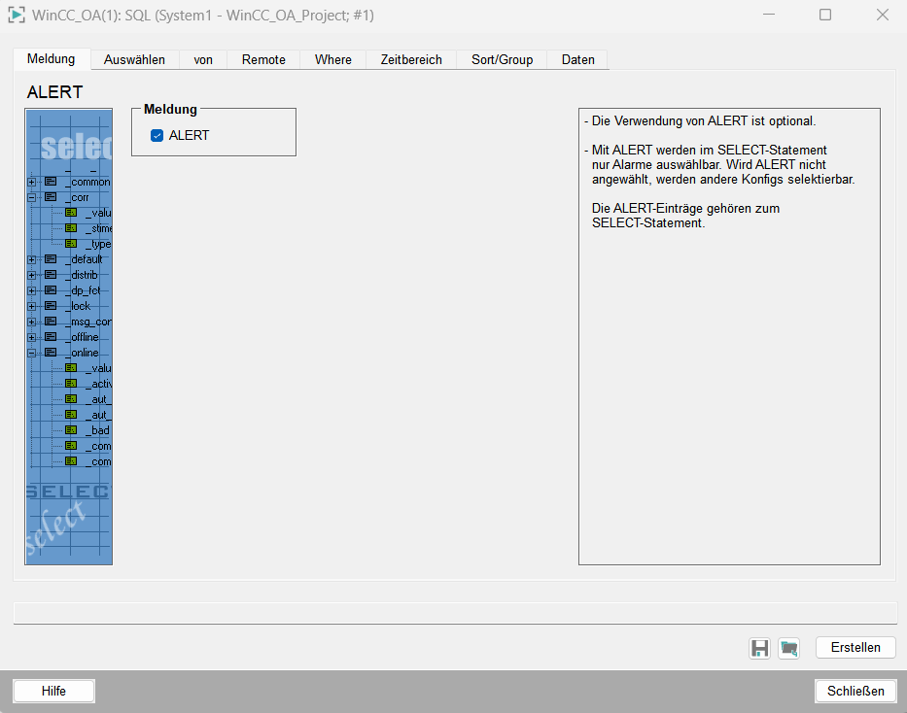Click the Schließen button
Image resolution: width=907 pixels, height=713 pixels.
point(855,691)
